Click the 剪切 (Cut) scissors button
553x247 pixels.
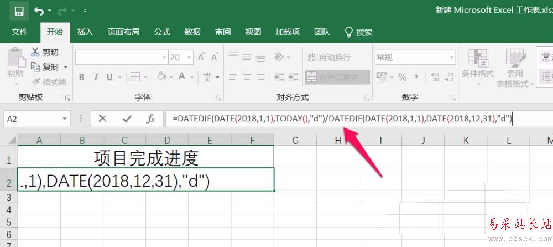click(45, 52)
